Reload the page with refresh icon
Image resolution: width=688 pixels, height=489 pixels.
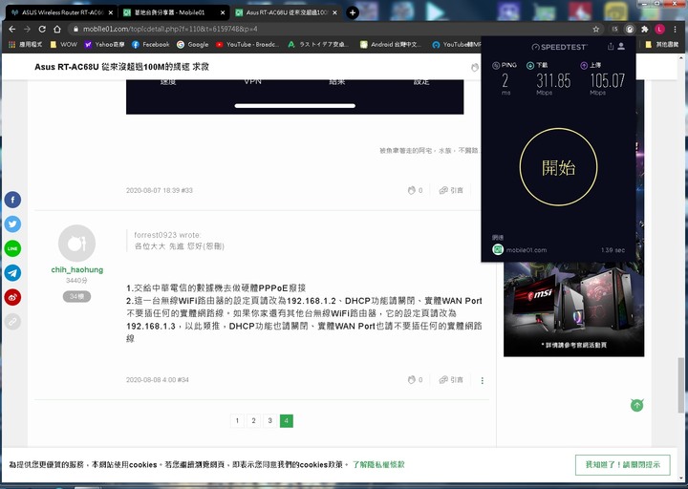click(x=42, y=29)
